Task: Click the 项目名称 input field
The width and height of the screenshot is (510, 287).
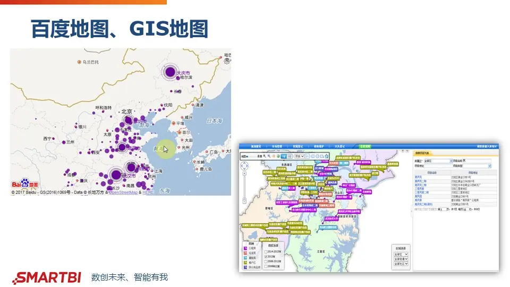Action: 477,161
